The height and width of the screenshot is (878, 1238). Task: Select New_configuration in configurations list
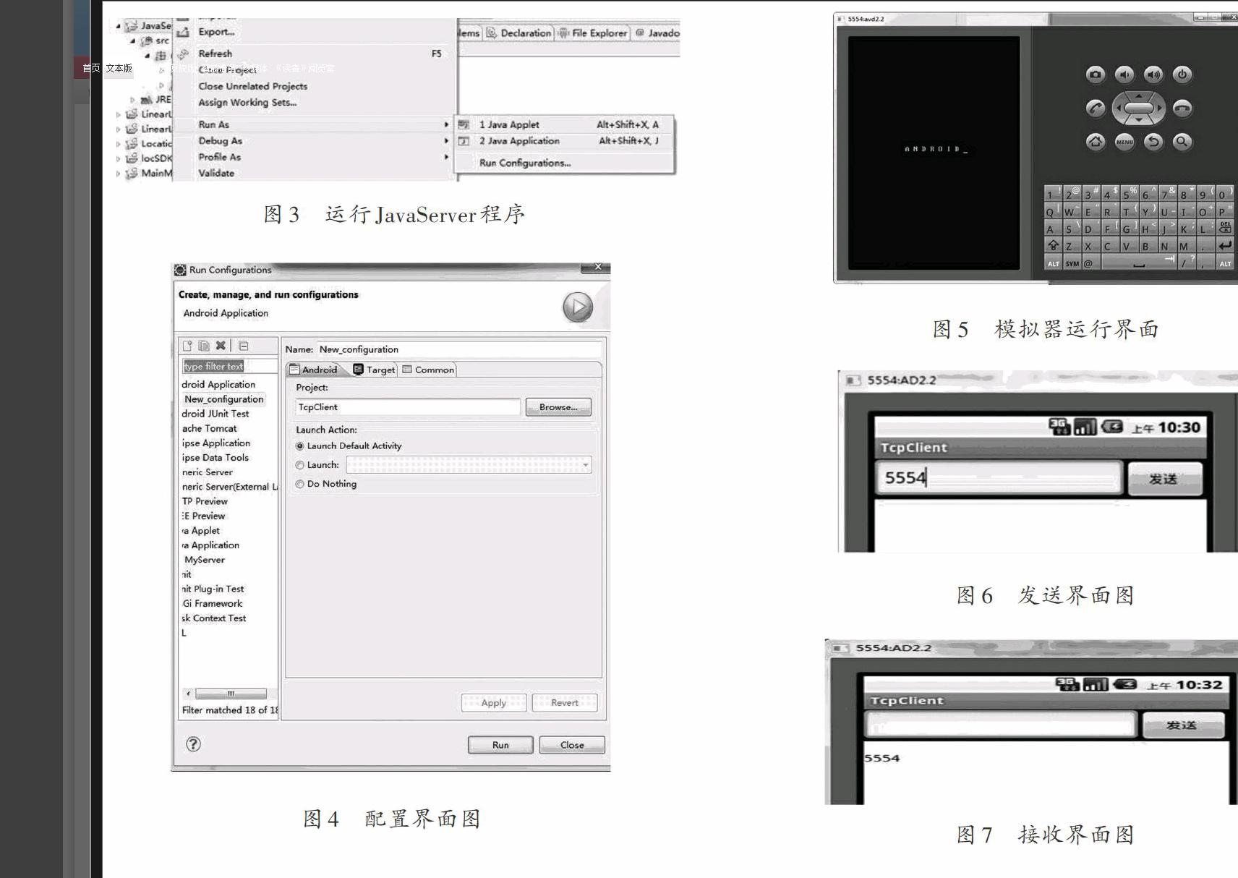coord(223,399)
